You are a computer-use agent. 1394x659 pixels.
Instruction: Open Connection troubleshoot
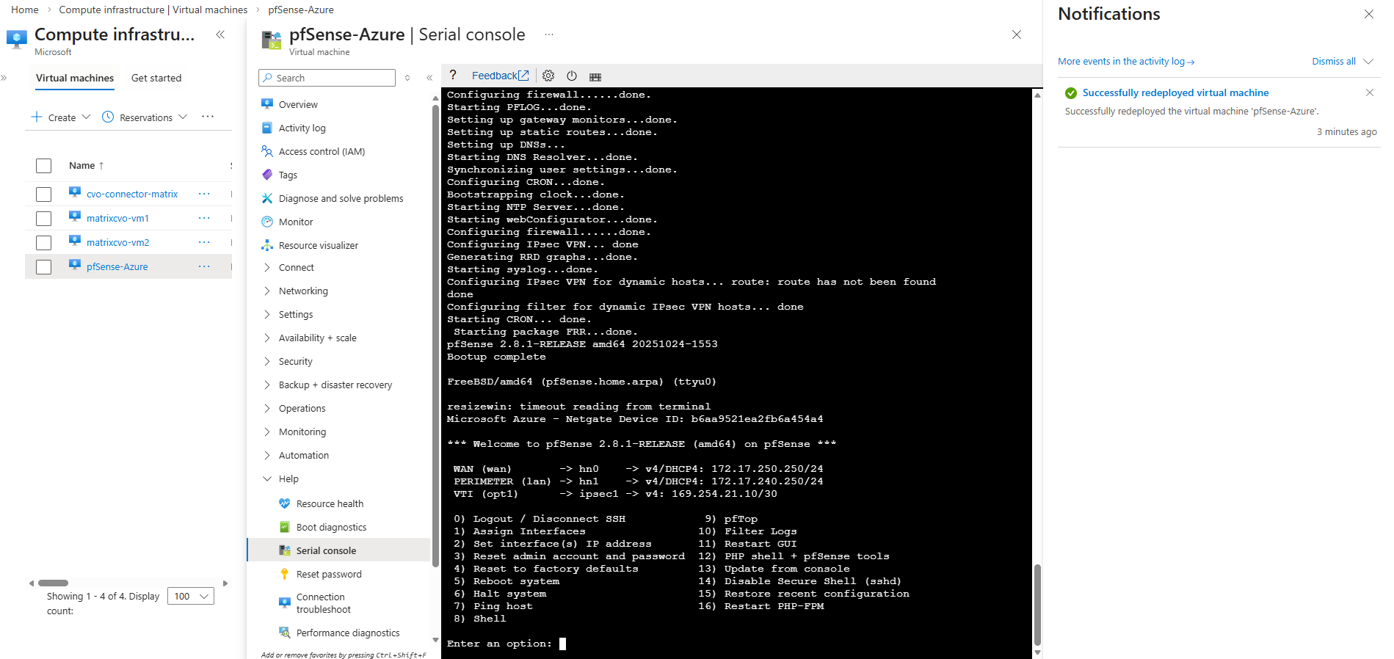point(323,603)
